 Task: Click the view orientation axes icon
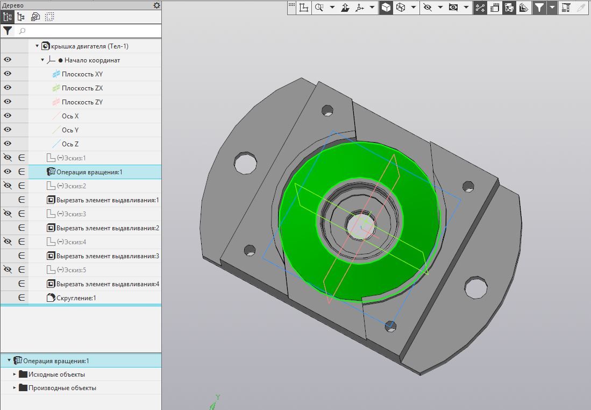(360, 8)
